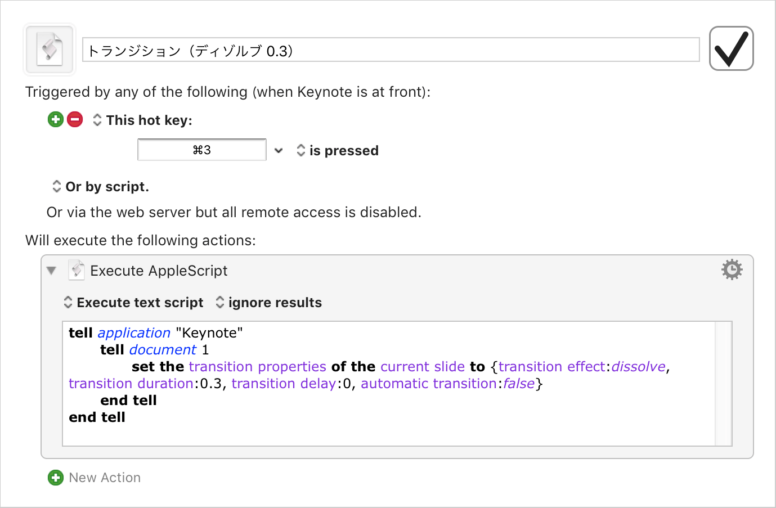Image resolution: width=776 pixels, height=508 pixels.
Task: Click 'Or via the web server' text
Action: 234,212
